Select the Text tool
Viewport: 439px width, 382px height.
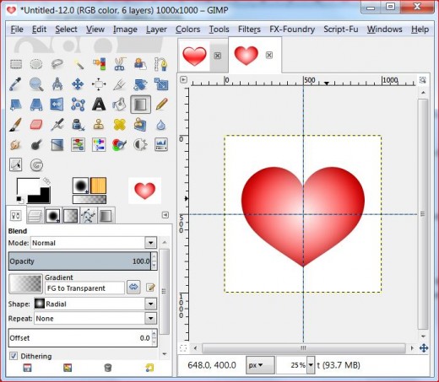pos(99,105)
